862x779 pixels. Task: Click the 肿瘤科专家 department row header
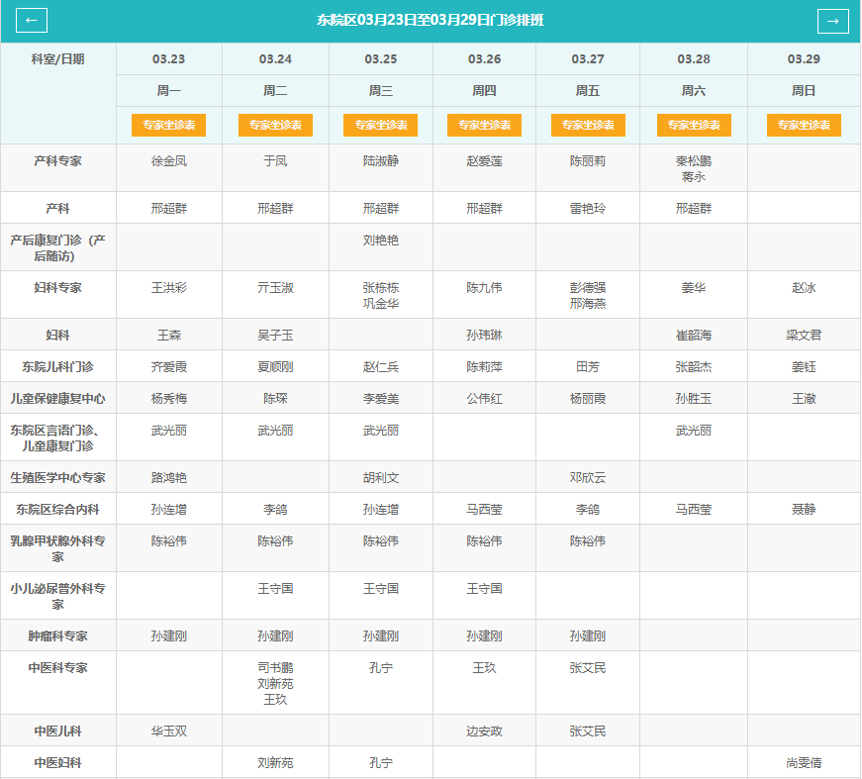point(58,636)
